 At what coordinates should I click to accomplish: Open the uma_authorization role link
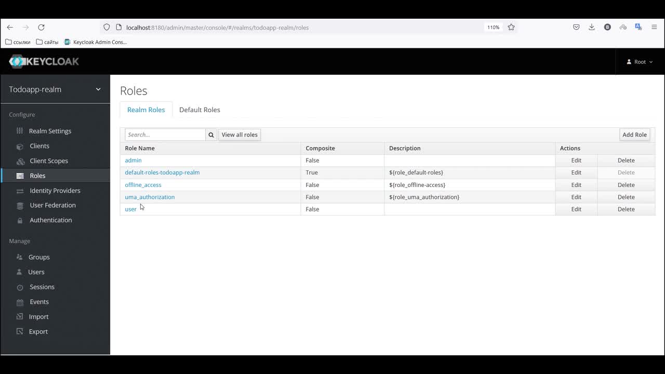pos(150,197)
